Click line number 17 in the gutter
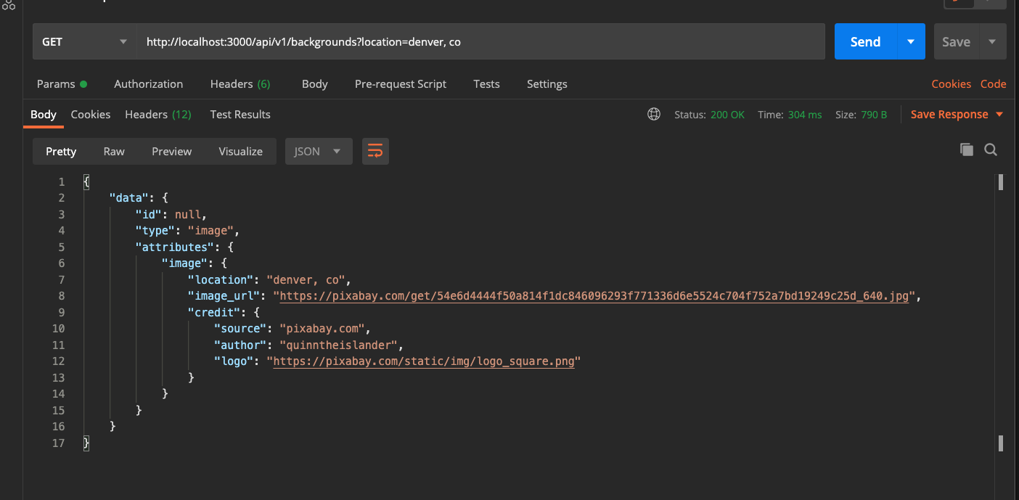The image size is (1019, 500). coord(59,443)
